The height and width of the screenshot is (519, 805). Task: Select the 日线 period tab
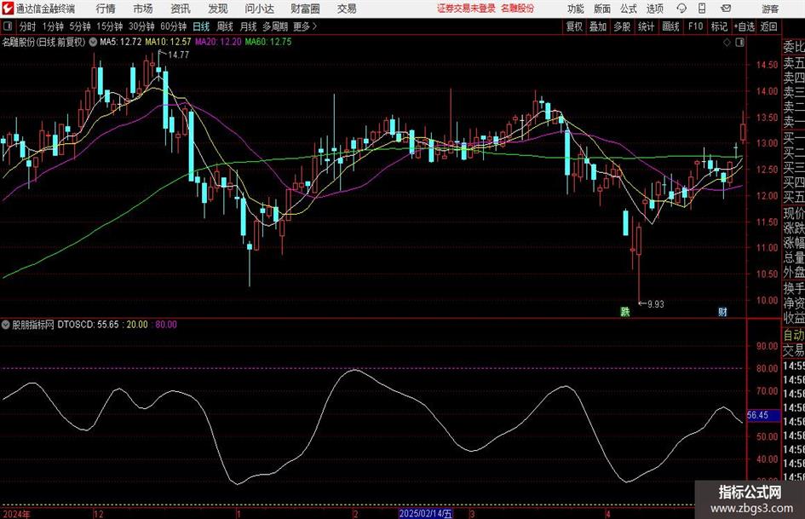201,26
